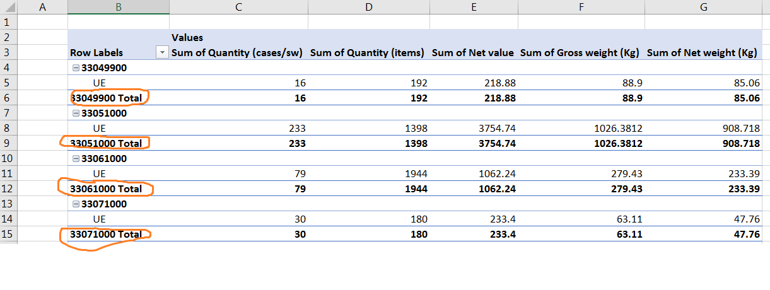Select column A header

pos(43,8)
